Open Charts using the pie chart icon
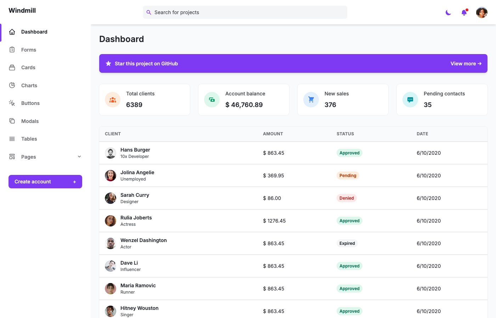 [x=12, y=85]
